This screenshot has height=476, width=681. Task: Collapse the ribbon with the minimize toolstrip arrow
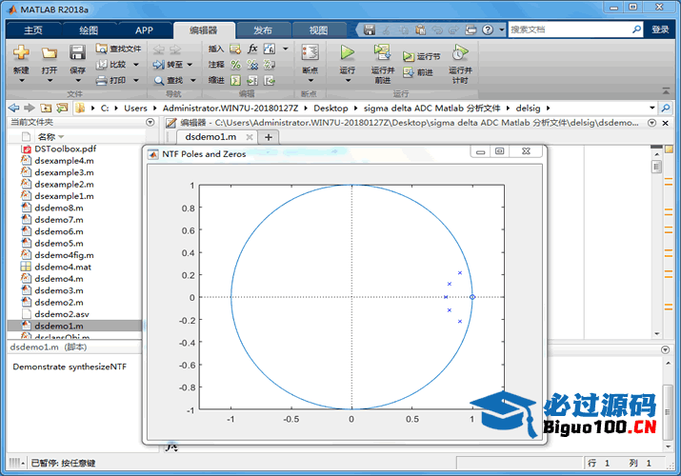click(x=666, y=91)
